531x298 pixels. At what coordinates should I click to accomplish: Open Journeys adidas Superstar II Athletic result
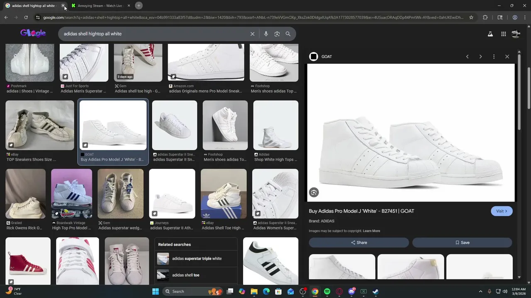point(172,194)
